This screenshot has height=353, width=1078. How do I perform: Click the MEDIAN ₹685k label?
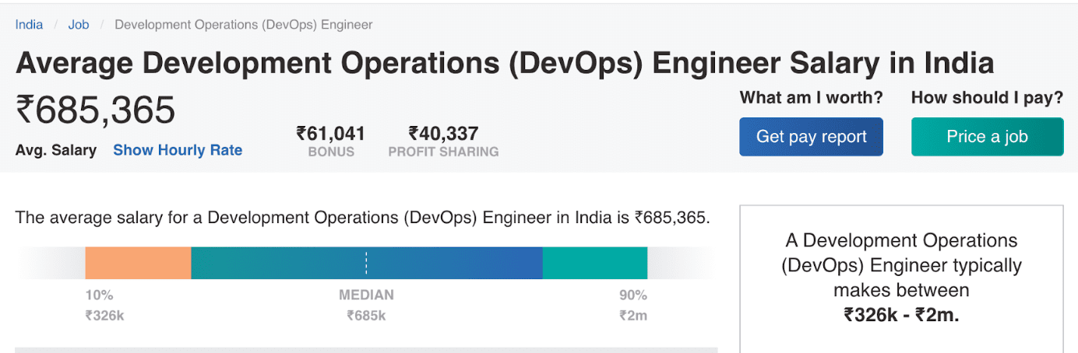click(366, 306)
